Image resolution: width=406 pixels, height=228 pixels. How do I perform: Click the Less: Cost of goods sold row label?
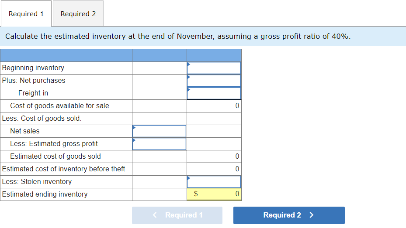(42, 119)
